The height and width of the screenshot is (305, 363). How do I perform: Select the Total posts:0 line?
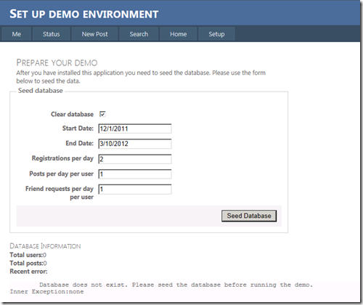click(x=28, y=263)
